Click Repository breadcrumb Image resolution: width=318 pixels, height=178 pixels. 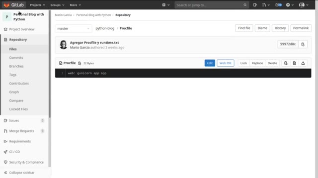tap(123, 15)
